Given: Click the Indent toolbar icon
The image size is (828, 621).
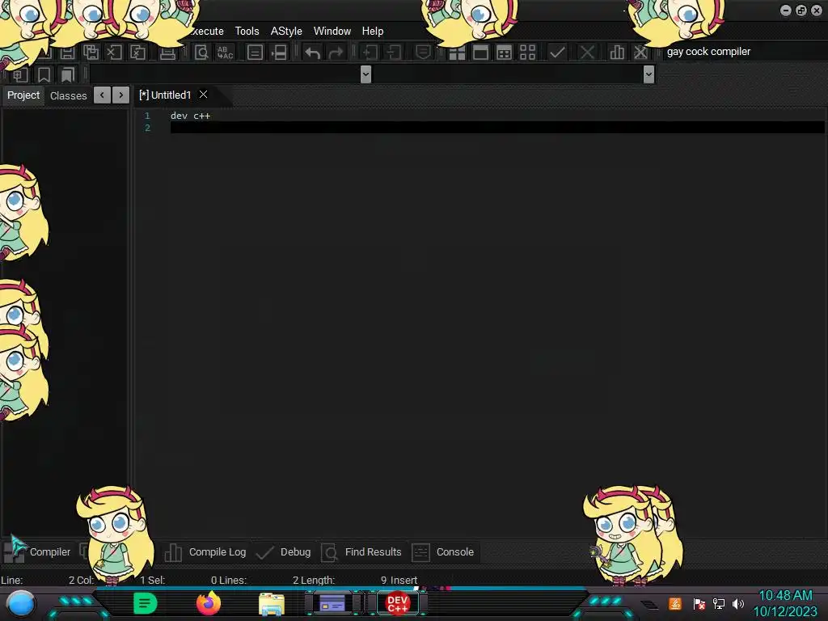Looking at the screenshot, I should tap(370, 53).
